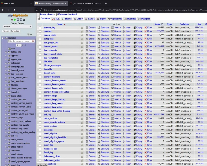Check the del_log table checkbox
This screenshot has height=166, width=207.
point(40,115)
